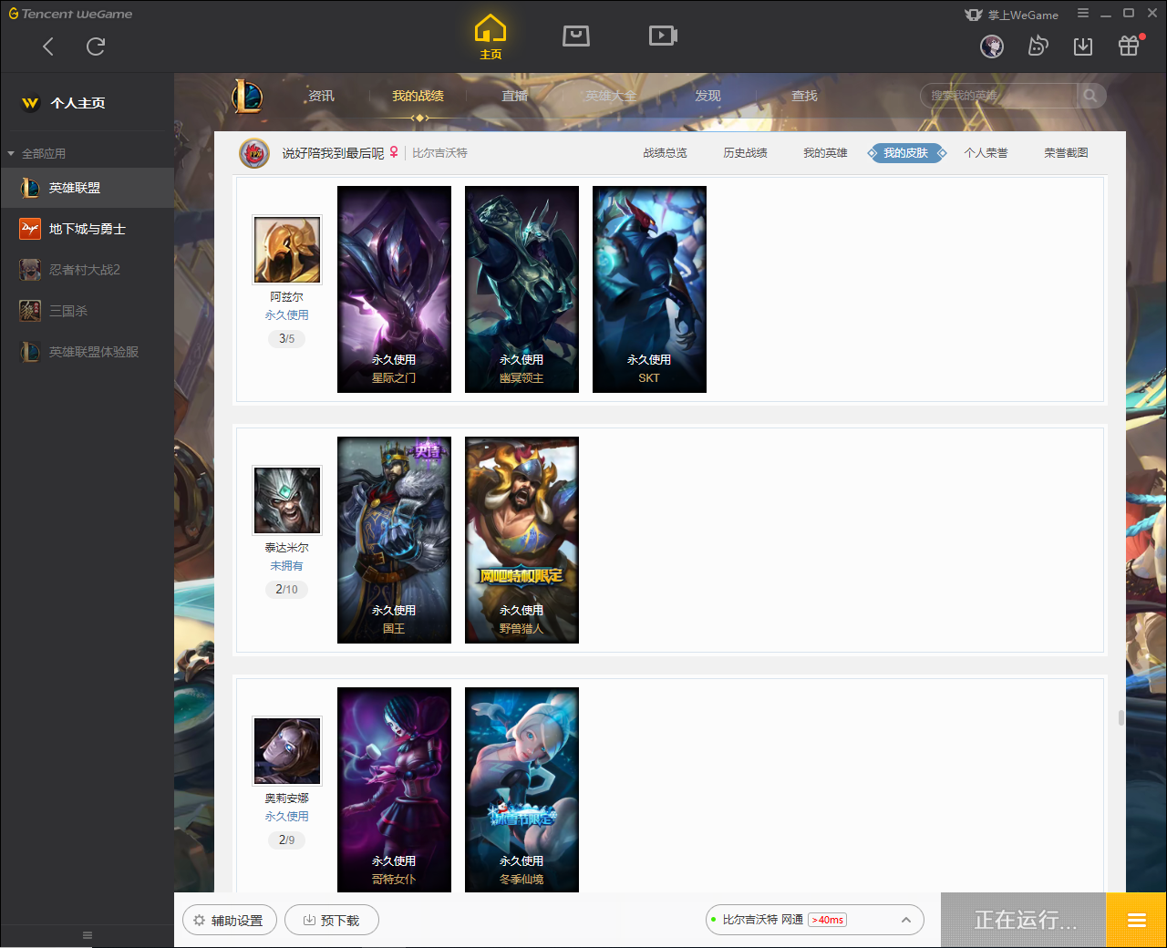Open the yellow menu button bottom right
This screenshot has height=948, width=1167.
coord(1136,920)
